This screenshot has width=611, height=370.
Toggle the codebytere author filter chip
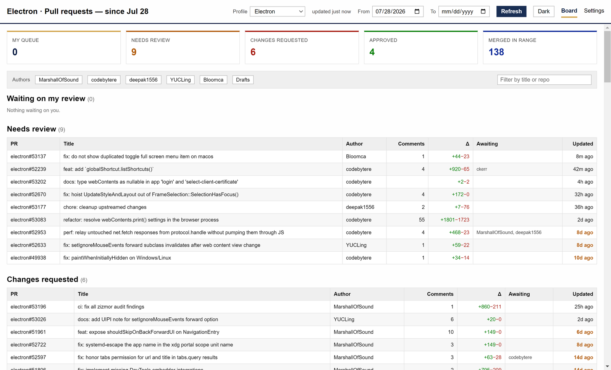point(104,80)
